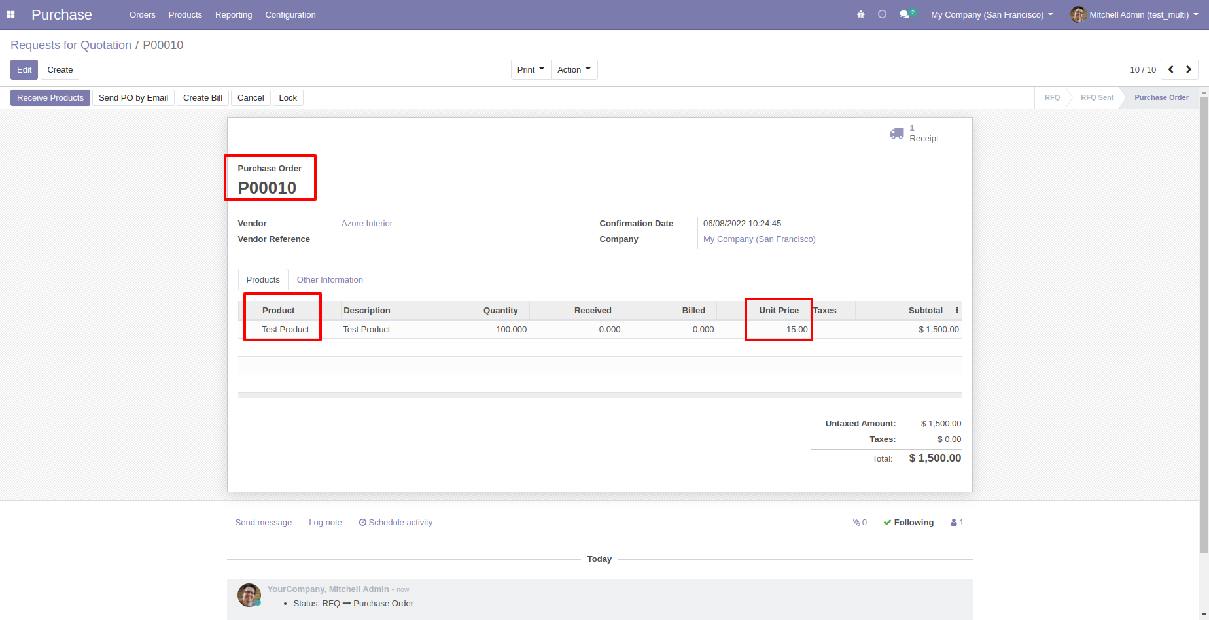The image size is (1209, 620).
Task: Open Mitchell Admin user menu
Action: 1135,14
